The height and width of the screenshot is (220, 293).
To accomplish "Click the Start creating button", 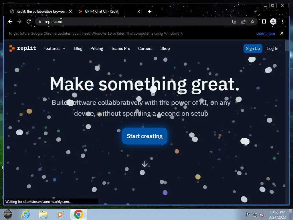I will click(144, 136).
